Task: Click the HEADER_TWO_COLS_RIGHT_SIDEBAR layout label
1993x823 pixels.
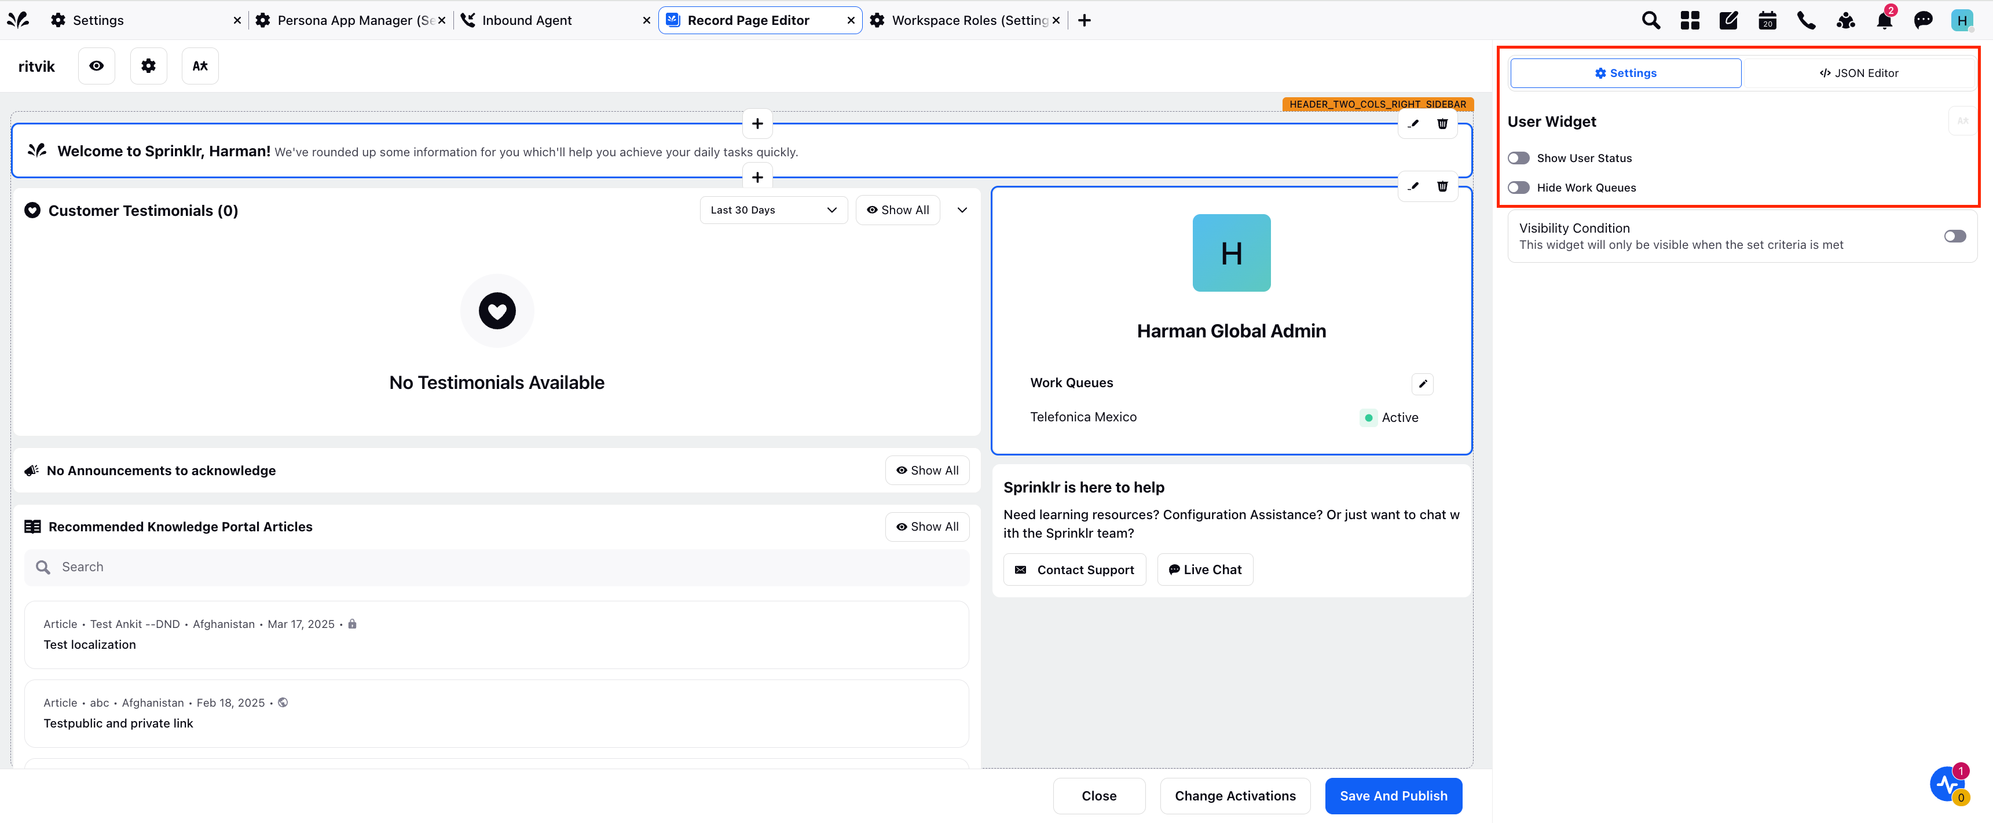Action: pos(1377,104)
